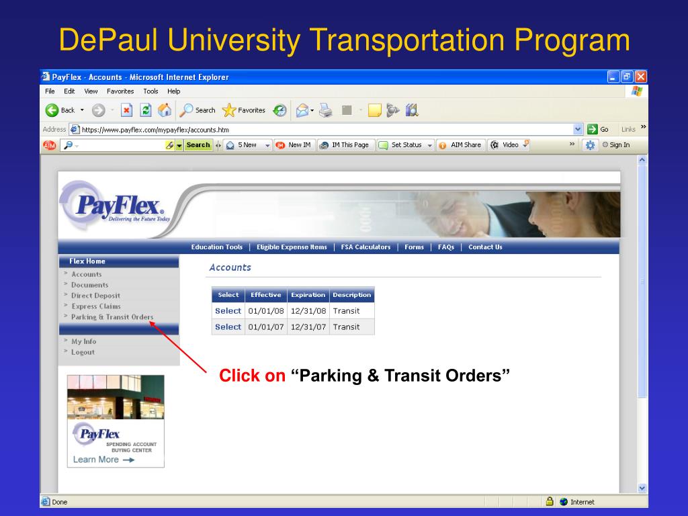Open the Search magnifier toolbar button
This screenshot has width=688, height=516.
coord(198,110)
